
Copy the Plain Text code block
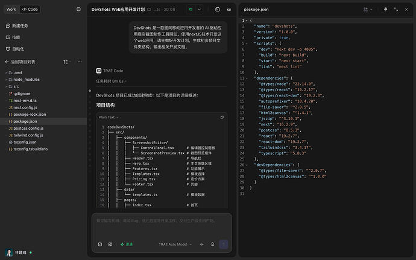pos(222,117)
